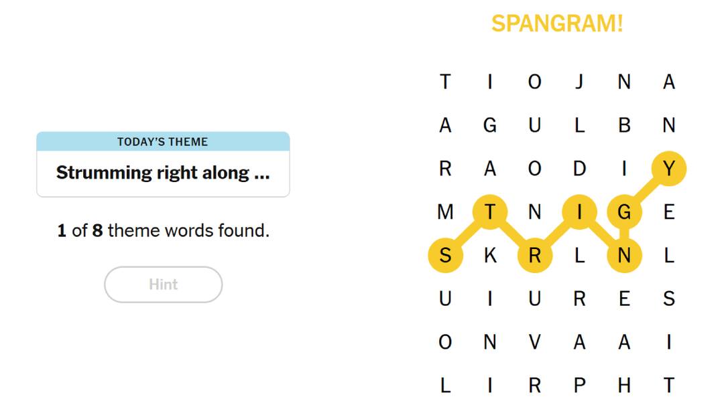This screenshot has height=407, width=724.
Task: Click the Hint button
Action: pyautogui.click(x=163, y=284)
